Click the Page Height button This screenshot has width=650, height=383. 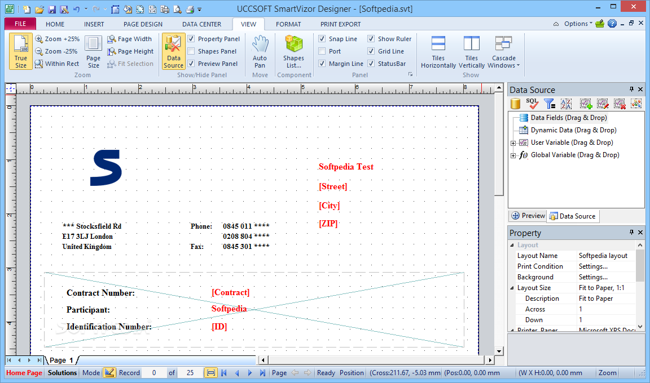coord(130,51)
